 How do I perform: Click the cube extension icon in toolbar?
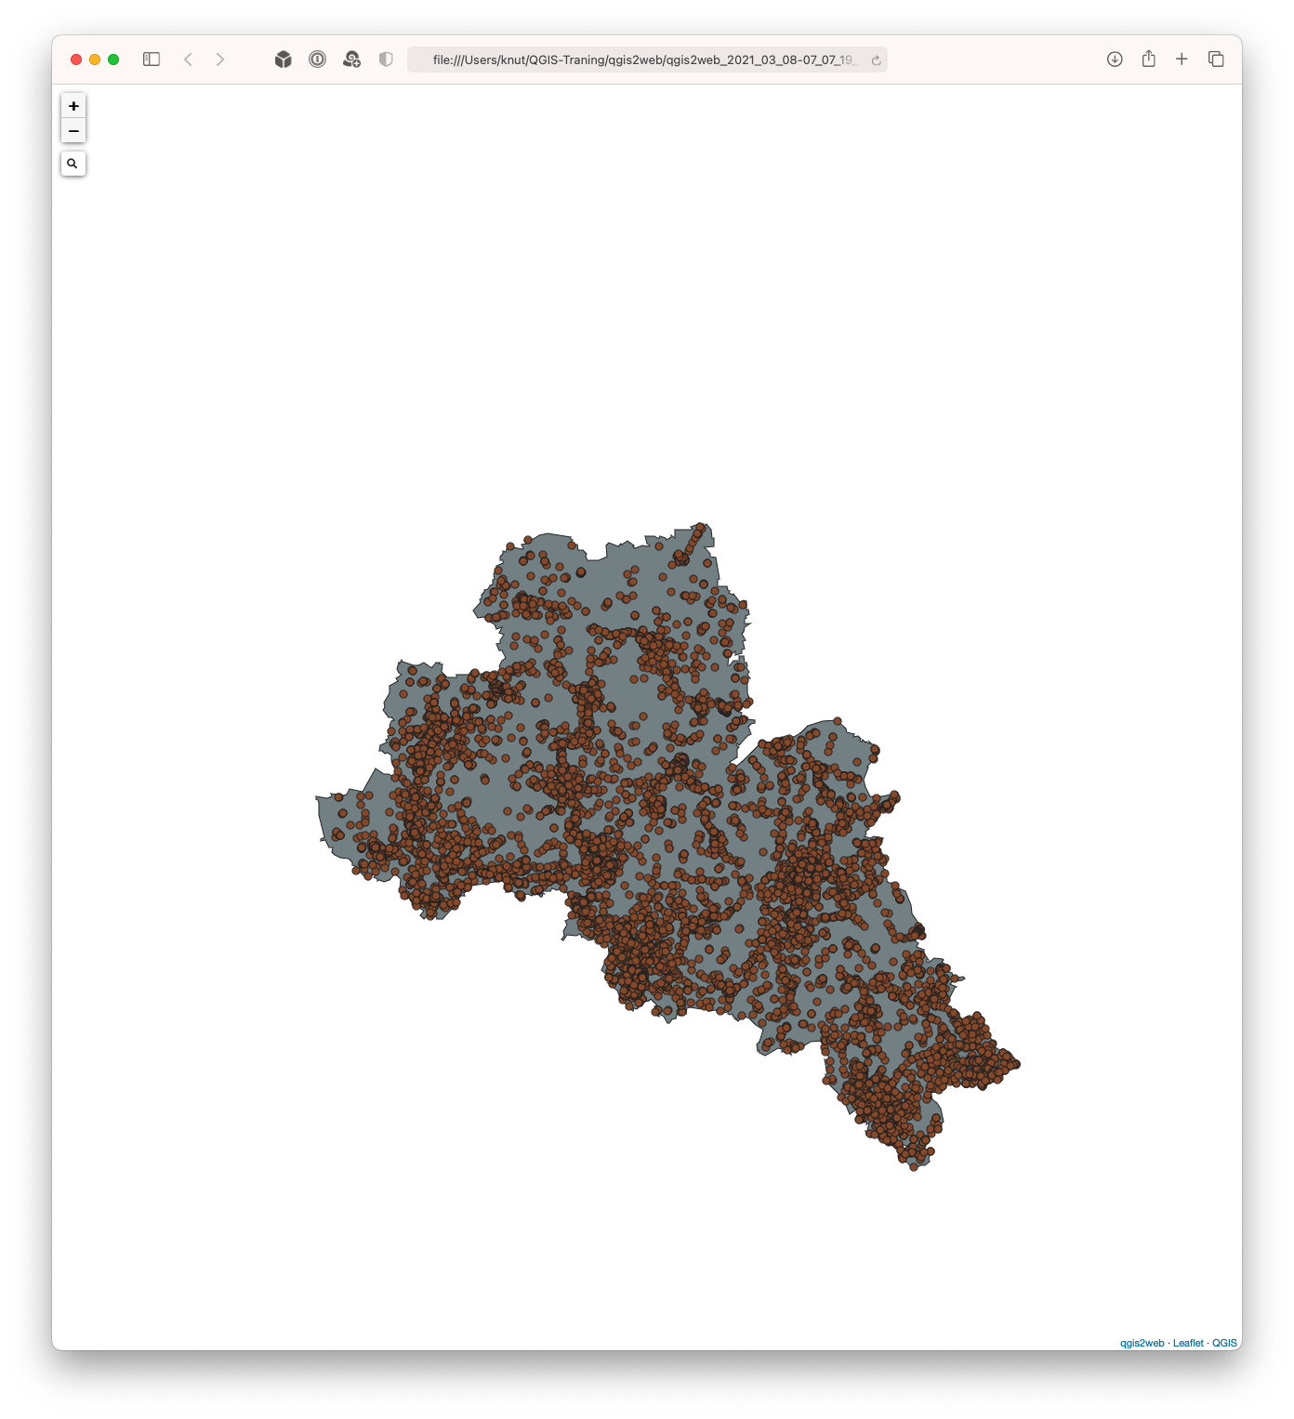[284, 59]
